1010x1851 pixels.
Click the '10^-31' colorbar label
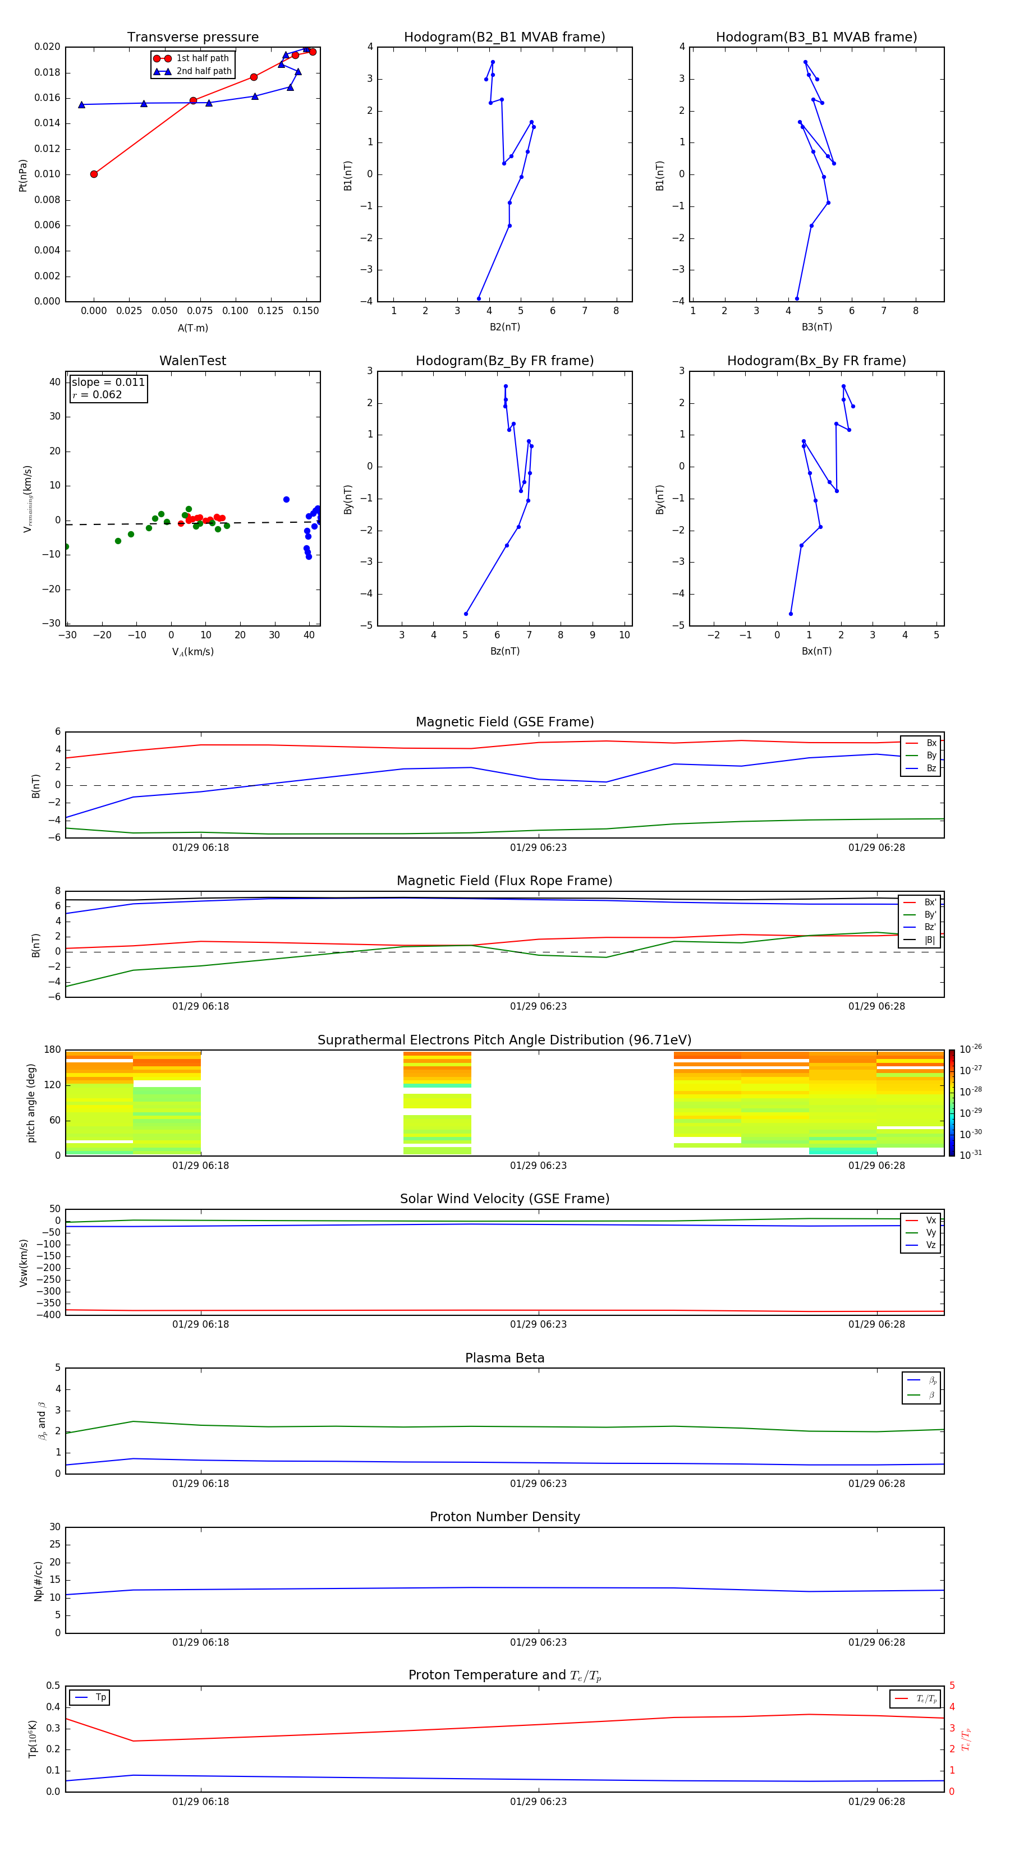coord(971,1155)
